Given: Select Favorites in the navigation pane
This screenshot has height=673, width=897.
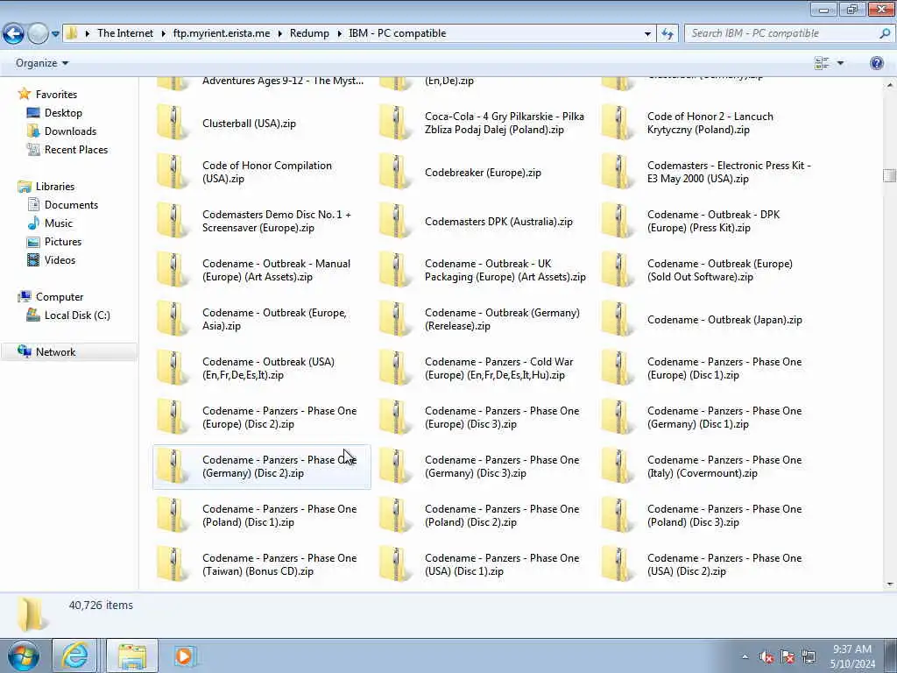Looking at the screenshot, I should tap(56, 95).
